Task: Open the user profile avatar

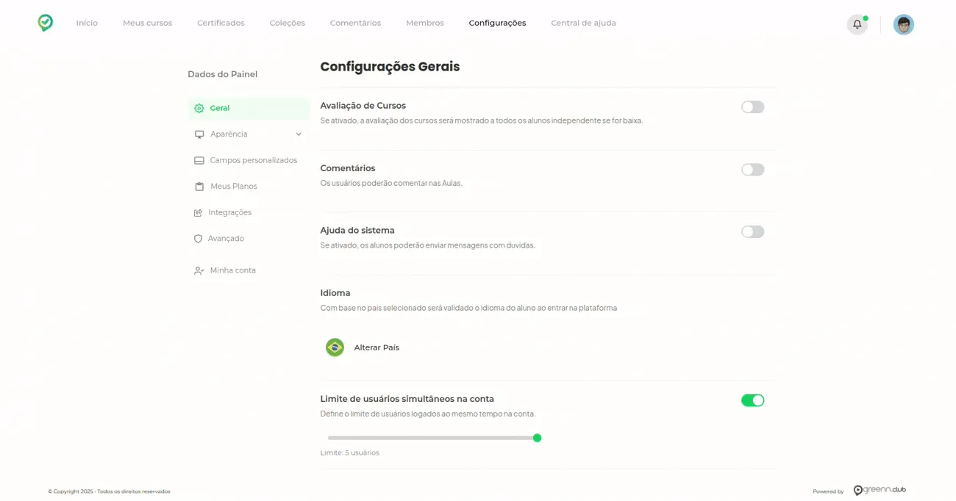Action: point(904,24)
